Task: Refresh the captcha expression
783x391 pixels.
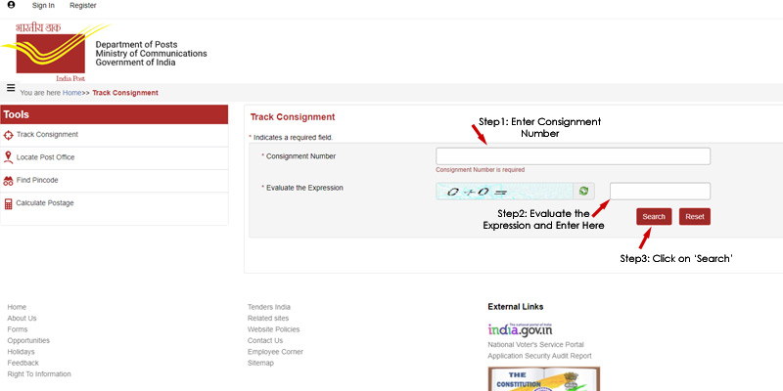Action: [x=583, y=191]
